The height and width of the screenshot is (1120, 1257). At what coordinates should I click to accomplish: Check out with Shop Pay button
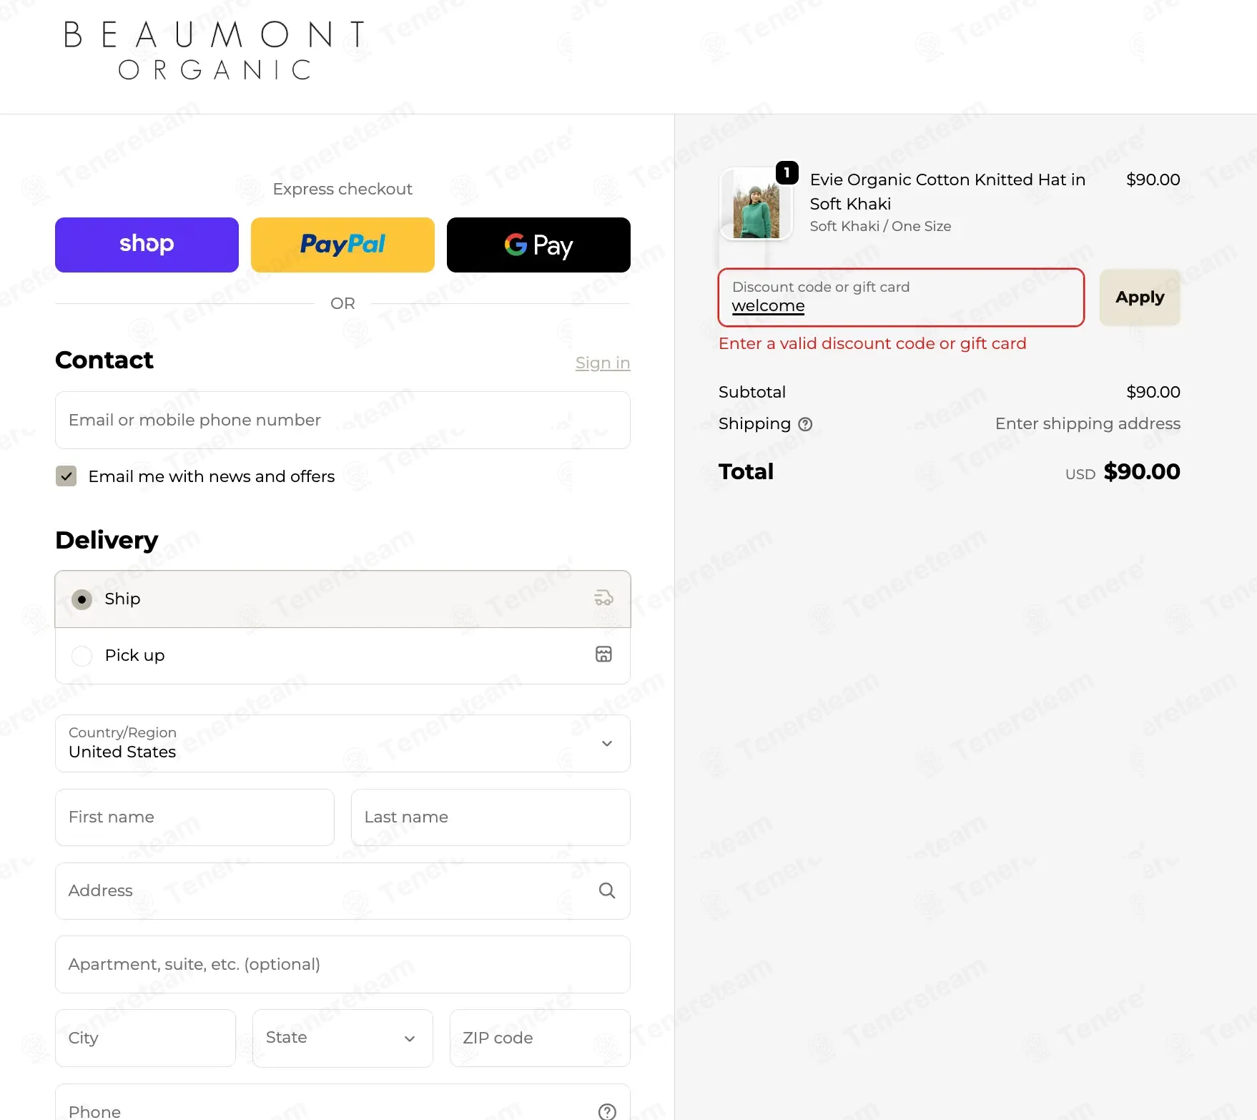[x=147, y=245]
